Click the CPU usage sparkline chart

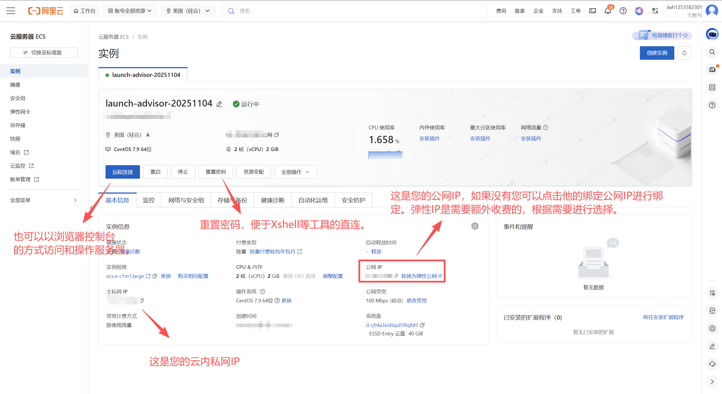pos(385,155)
